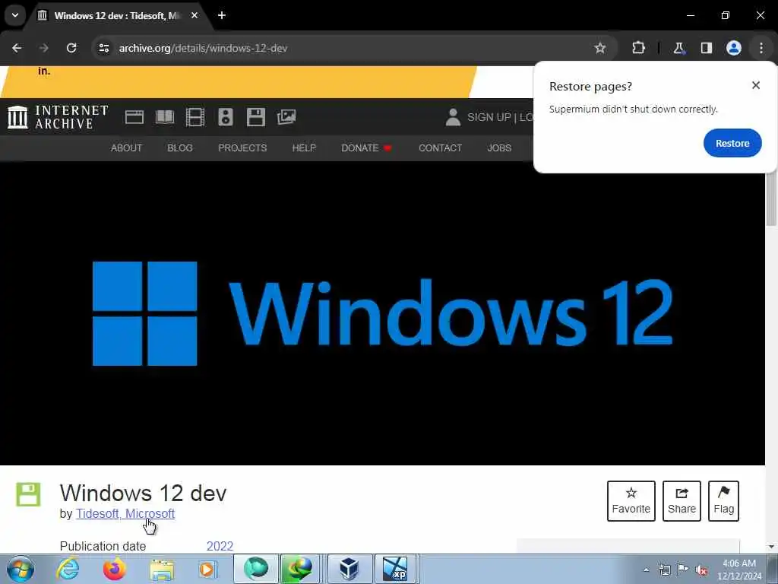The image size is (778, 584).
Task: Open Internet Download Manager taskbar icon
Action: pos(300,569)
